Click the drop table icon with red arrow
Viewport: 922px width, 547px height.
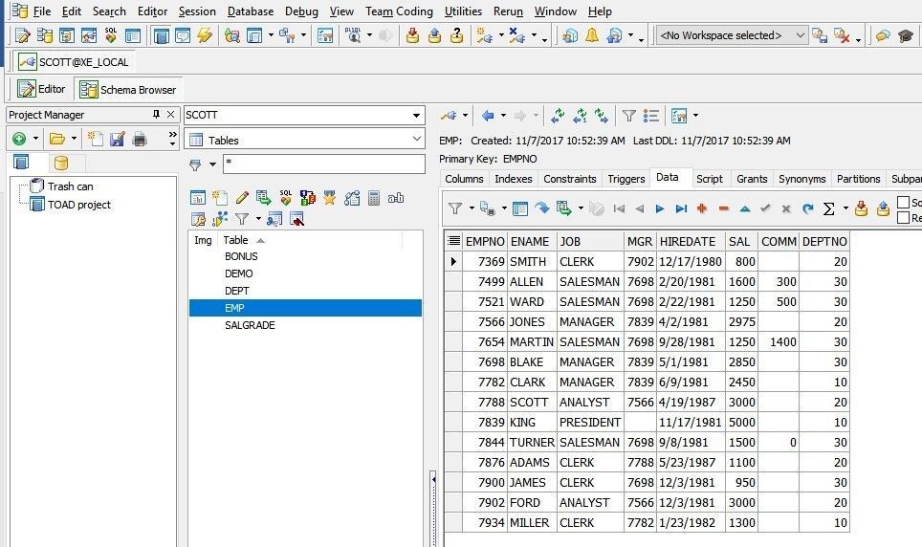coord(296,219)
